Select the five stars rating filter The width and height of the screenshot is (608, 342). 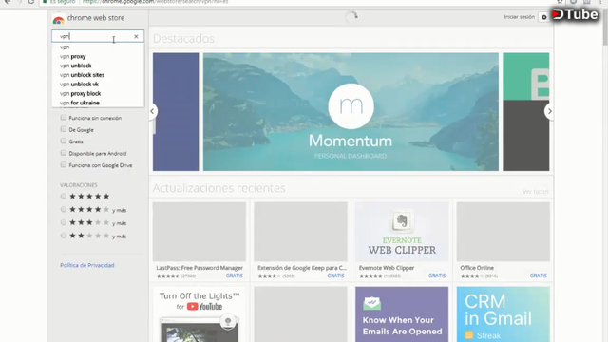64,197
